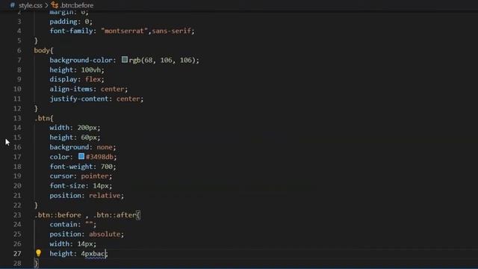
Task: Click '4pxbac' text on line 27
Action: coord(93,253)
